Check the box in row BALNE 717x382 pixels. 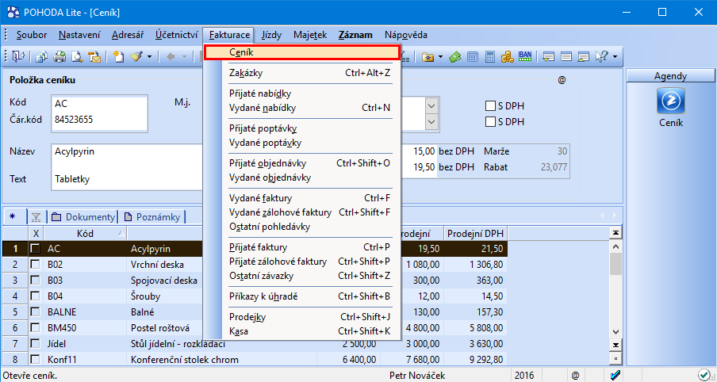point(35,312)
